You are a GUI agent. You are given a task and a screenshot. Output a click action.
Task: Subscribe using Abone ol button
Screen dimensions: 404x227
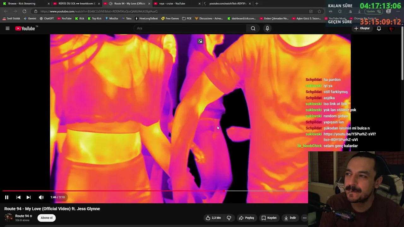click(x=46, y=218)
